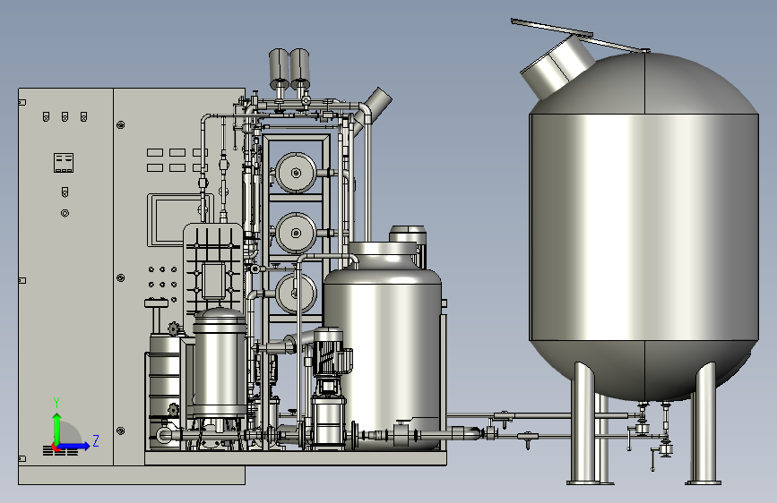
Task: Select the front left support leg of the large tank
Action: pos(583,423)
